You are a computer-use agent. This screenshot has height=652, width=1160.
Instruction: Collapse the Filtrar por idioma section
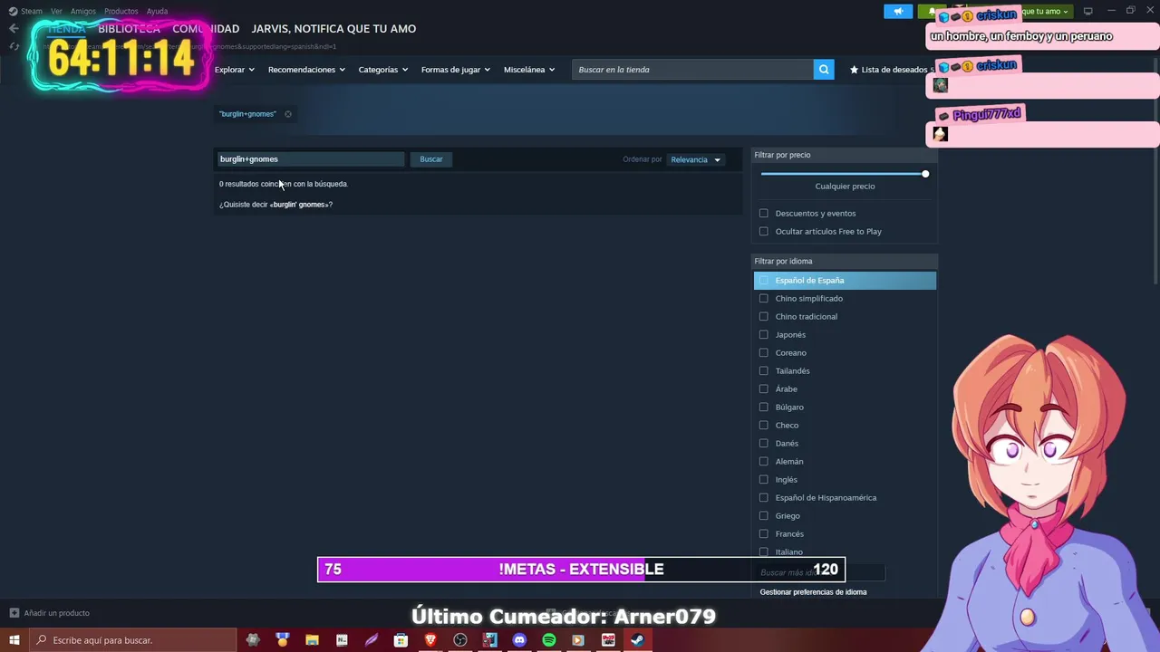click(x=845, y=261)
